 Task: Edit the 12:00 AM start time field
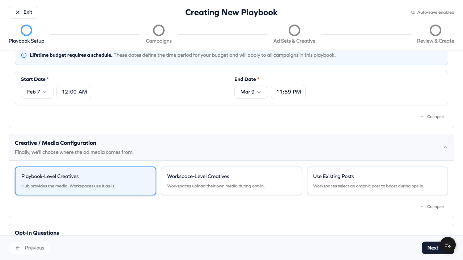click(74, 92)
